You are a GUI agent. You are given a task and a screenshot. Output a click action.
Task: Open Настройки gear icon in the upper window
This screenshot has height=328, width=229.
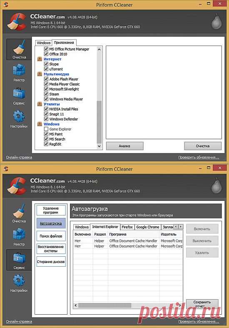point(19,119)
